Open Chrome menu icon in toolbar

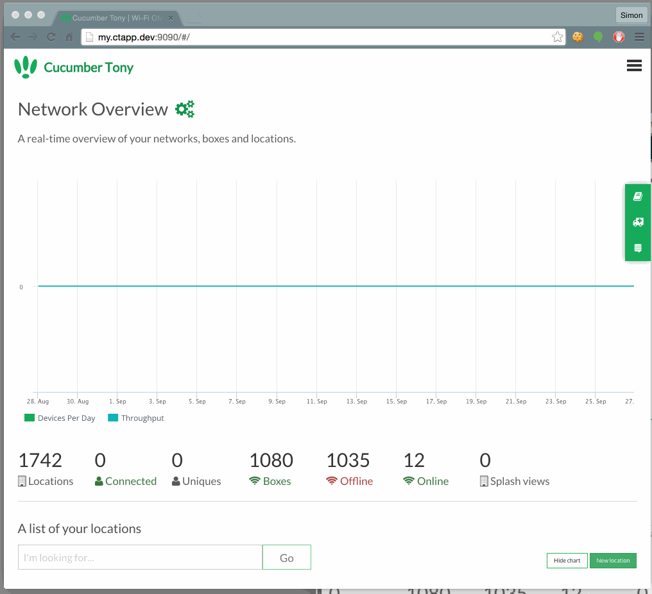[x=639, y=37]
